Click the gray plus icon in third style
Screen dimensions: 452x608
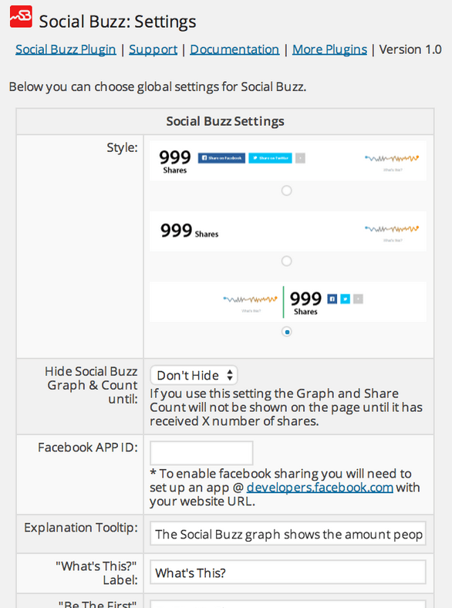[358, 299]
